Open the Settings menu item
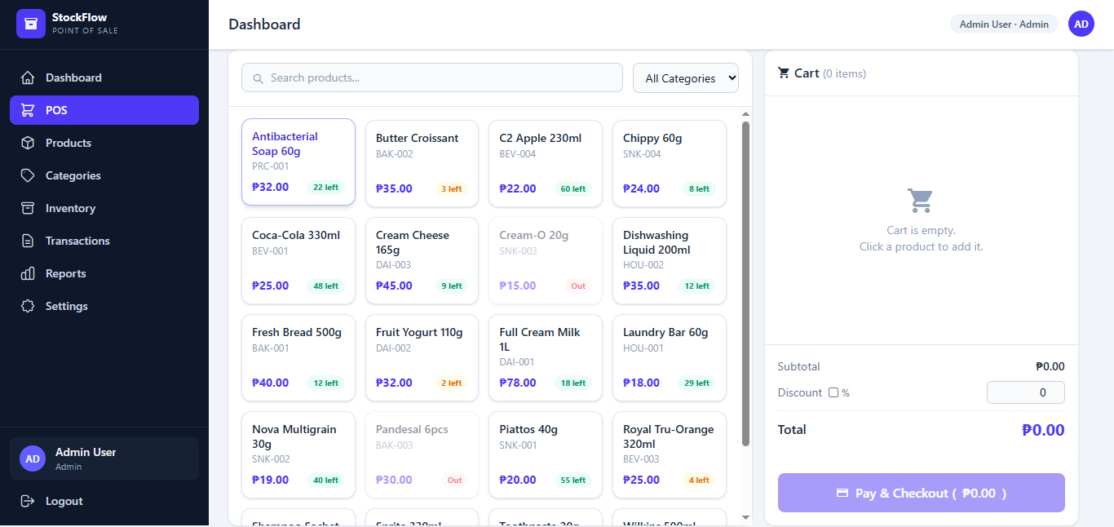 [104, 306]
